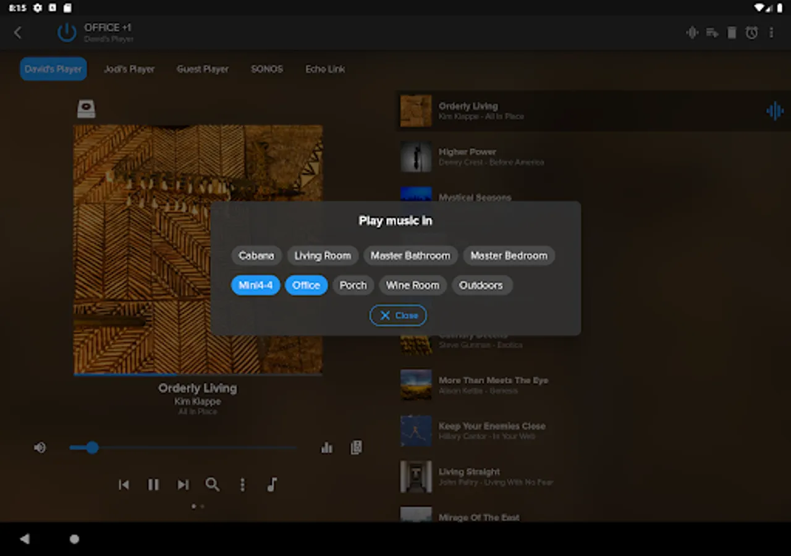Click the Higher Power track thumbnail
Image resolution: width=791 pixels, height=556 pixels.
coord(416,157)
